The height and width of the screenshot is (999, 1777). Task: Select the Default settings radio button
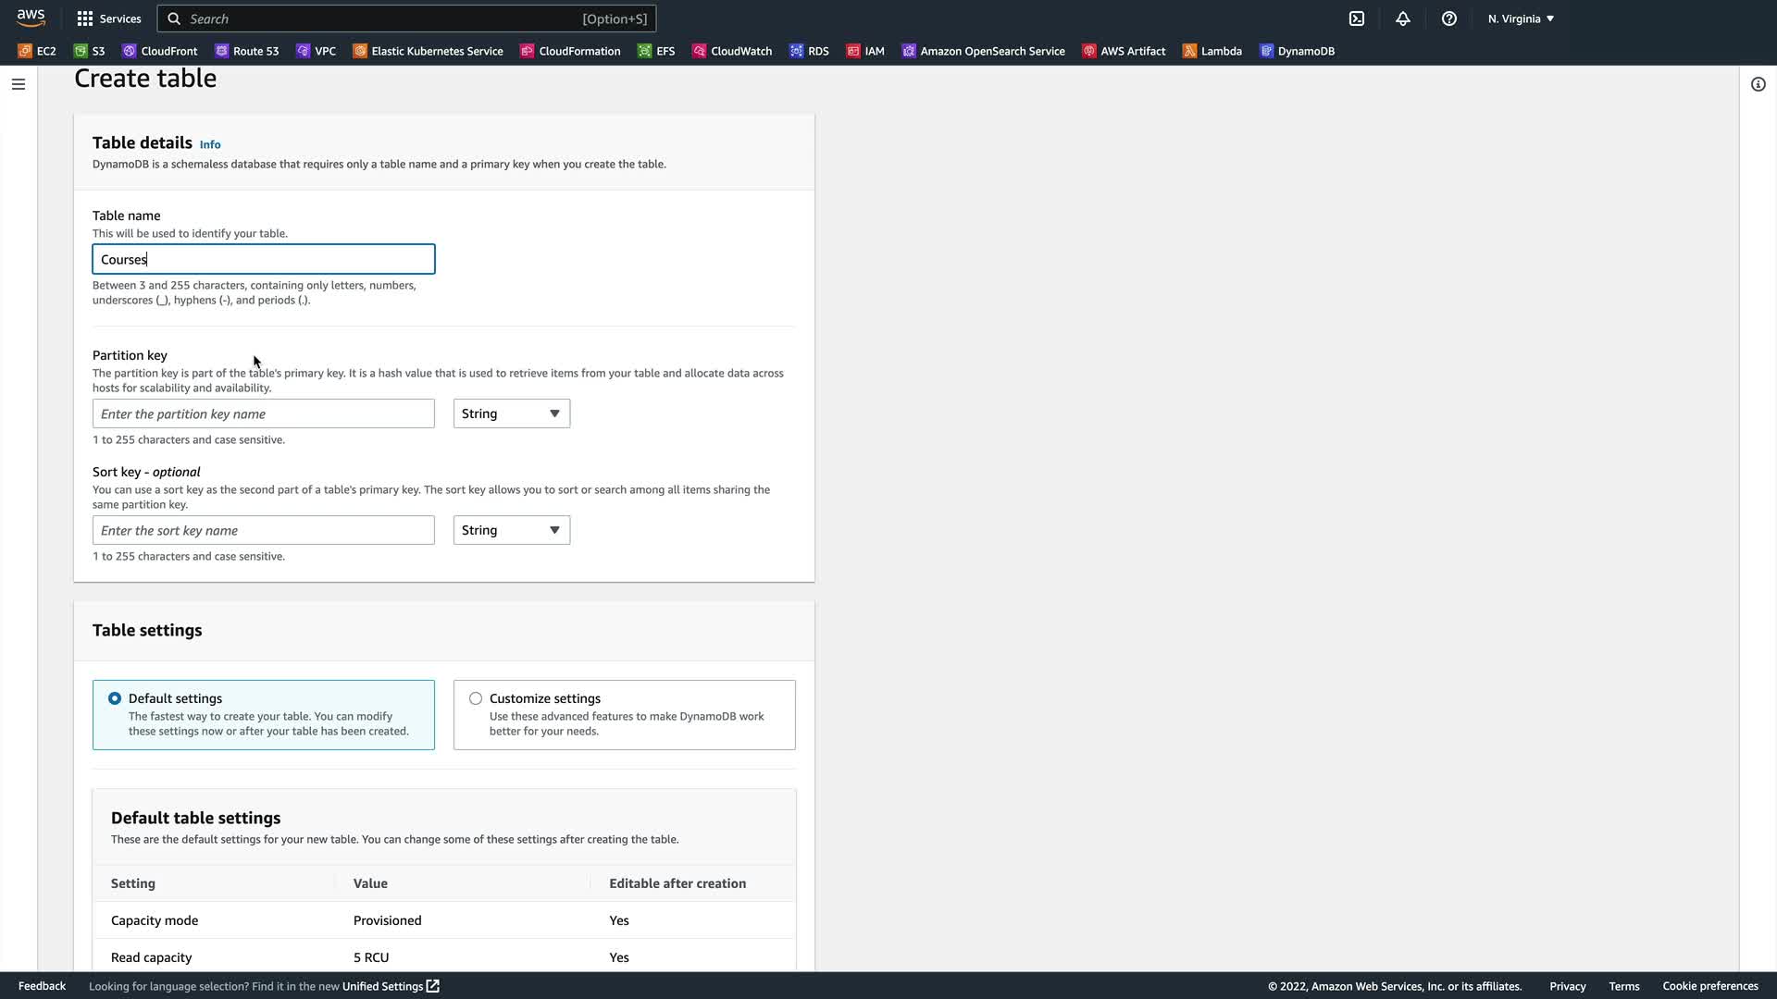pos(115,698)
